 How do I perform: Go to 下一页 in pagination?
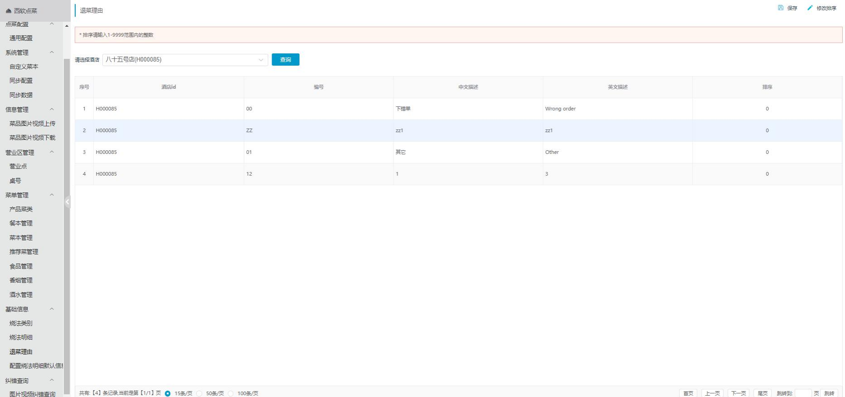point(738,393)
